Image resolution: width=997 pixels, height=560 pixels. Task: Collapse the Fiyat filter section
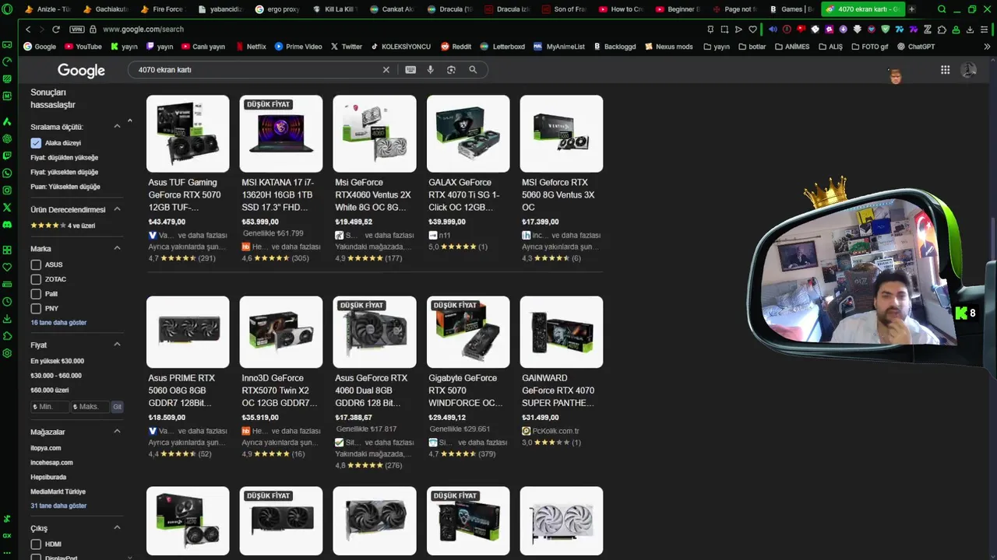tap(117, 345)
